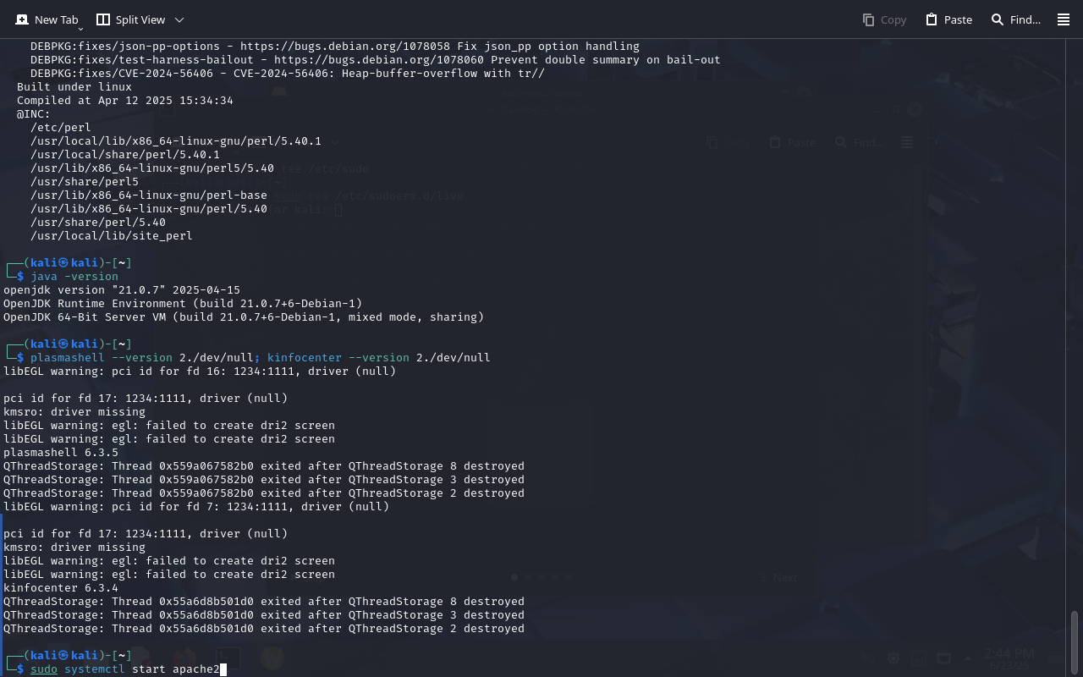Click Thread 0x559a067582b0 'QThreadStorage 8 destroyed' line
This screenshot has height=677, width=1083.
pyautogui.click(x=264, y=466)
